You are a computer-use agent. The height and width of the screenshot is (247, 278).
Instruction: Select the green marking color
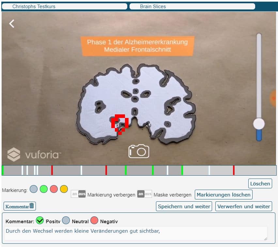coord(44,189)
